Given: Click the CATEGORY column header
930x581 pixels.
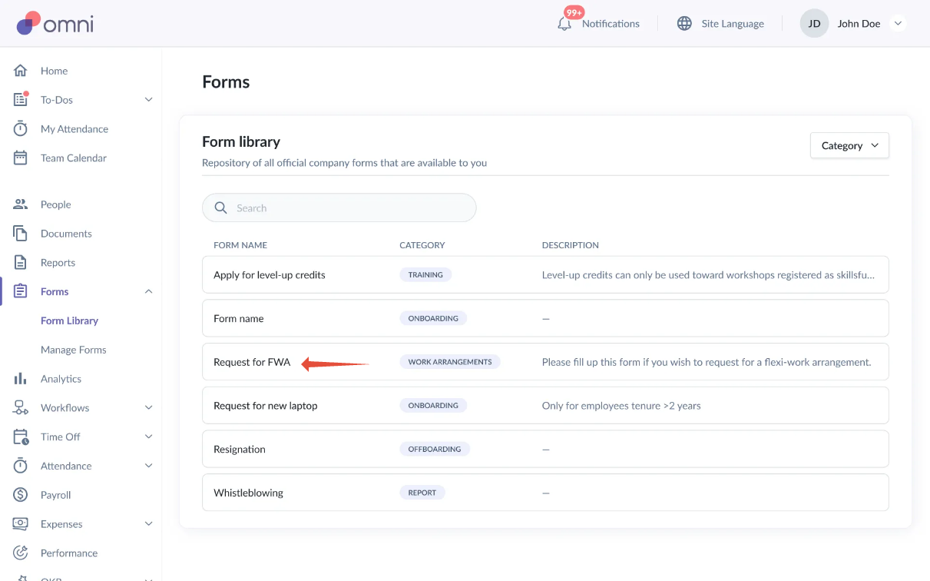Looking at the screenshot, I should [422, 245].
